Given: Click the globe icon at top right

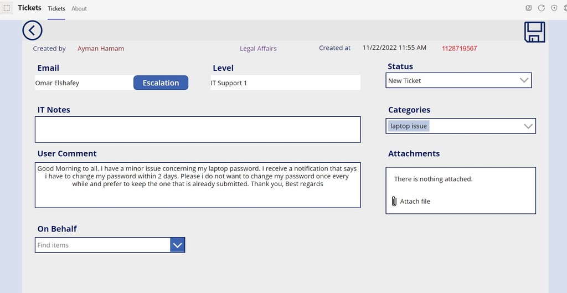Looking at the screenshot, I should 565,8.
